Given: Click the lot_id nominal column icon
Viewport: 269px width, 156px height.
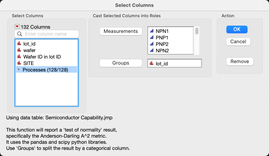Looking at the screenshot, I should 20,44.
